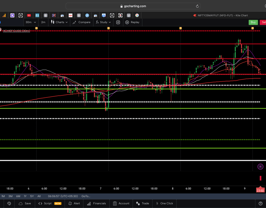Click the chart symbol legend label (30m)
The width and height of the screenshot is (266, 208).
17,31
